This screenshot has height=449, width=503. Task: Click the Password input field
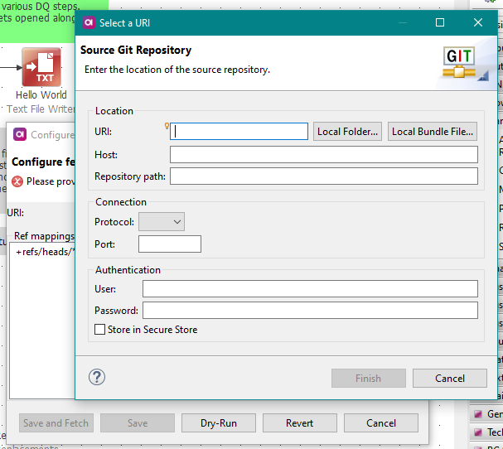310,310
